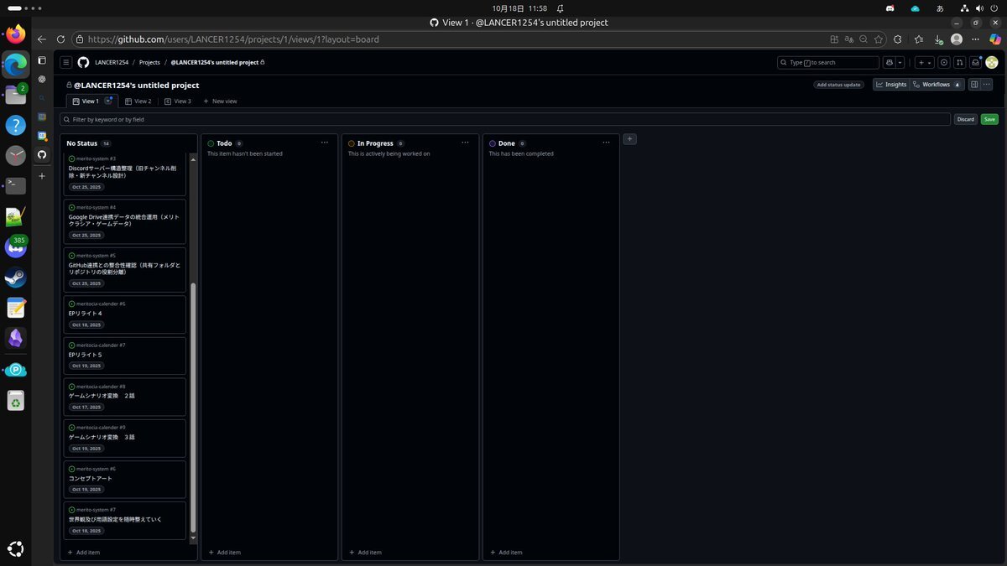Open the notifications inbox icon
Screen dimensions: 1007x566
coord(975,62)
